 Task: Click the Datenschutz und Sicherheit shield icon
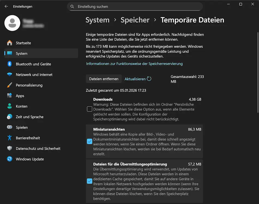[9, 148]
